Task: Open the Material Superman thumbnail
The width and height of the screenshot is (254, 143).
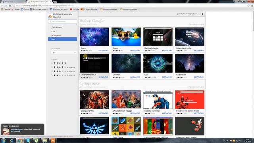Action: coord(158,100)
